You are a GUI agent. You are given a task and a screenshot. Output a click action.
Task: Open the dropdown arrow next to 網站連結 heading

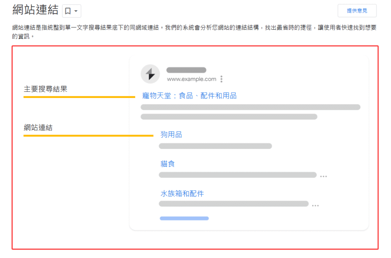[75, 11]
